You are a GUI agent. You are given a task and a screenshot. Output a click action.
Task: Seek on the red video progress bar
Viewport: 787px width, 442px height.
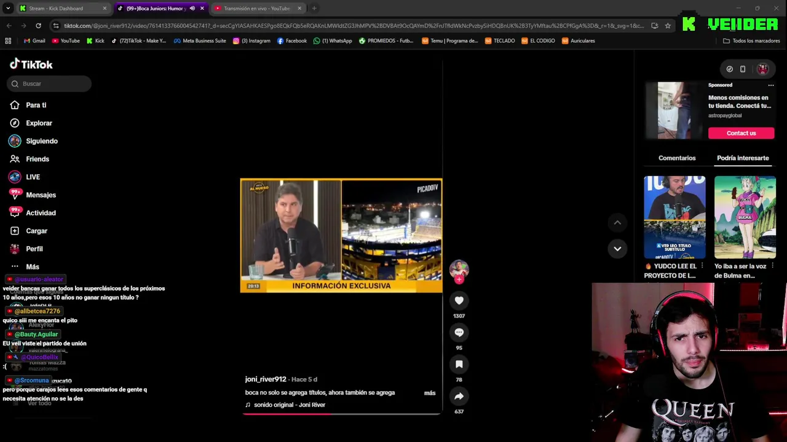coord(341,414)
